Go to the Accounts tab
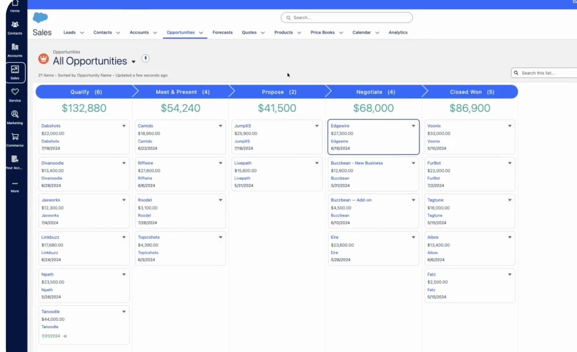This screenshot has height=352, width=577. (139, 32)
